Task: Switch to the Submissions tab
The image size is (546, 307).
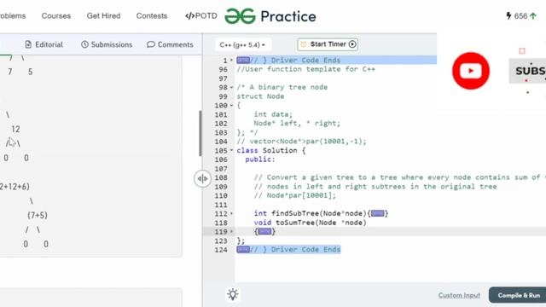Action: [x=107, y=44]
